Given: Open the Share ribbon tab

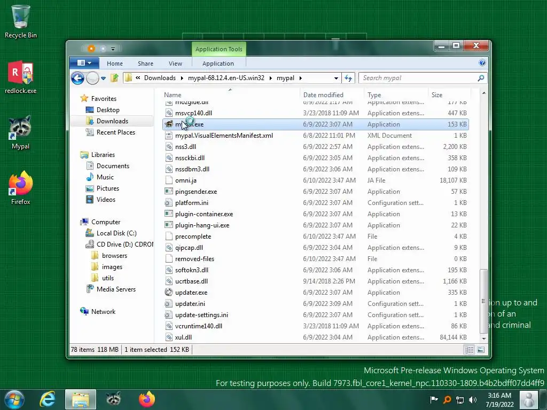Looking at the screenshot, I should [145, 64].
